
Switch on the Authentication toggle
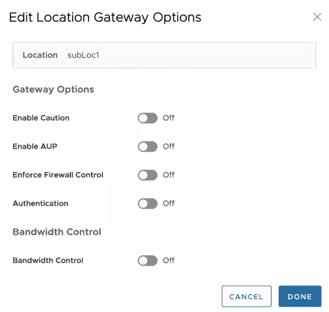coord(147,204)
